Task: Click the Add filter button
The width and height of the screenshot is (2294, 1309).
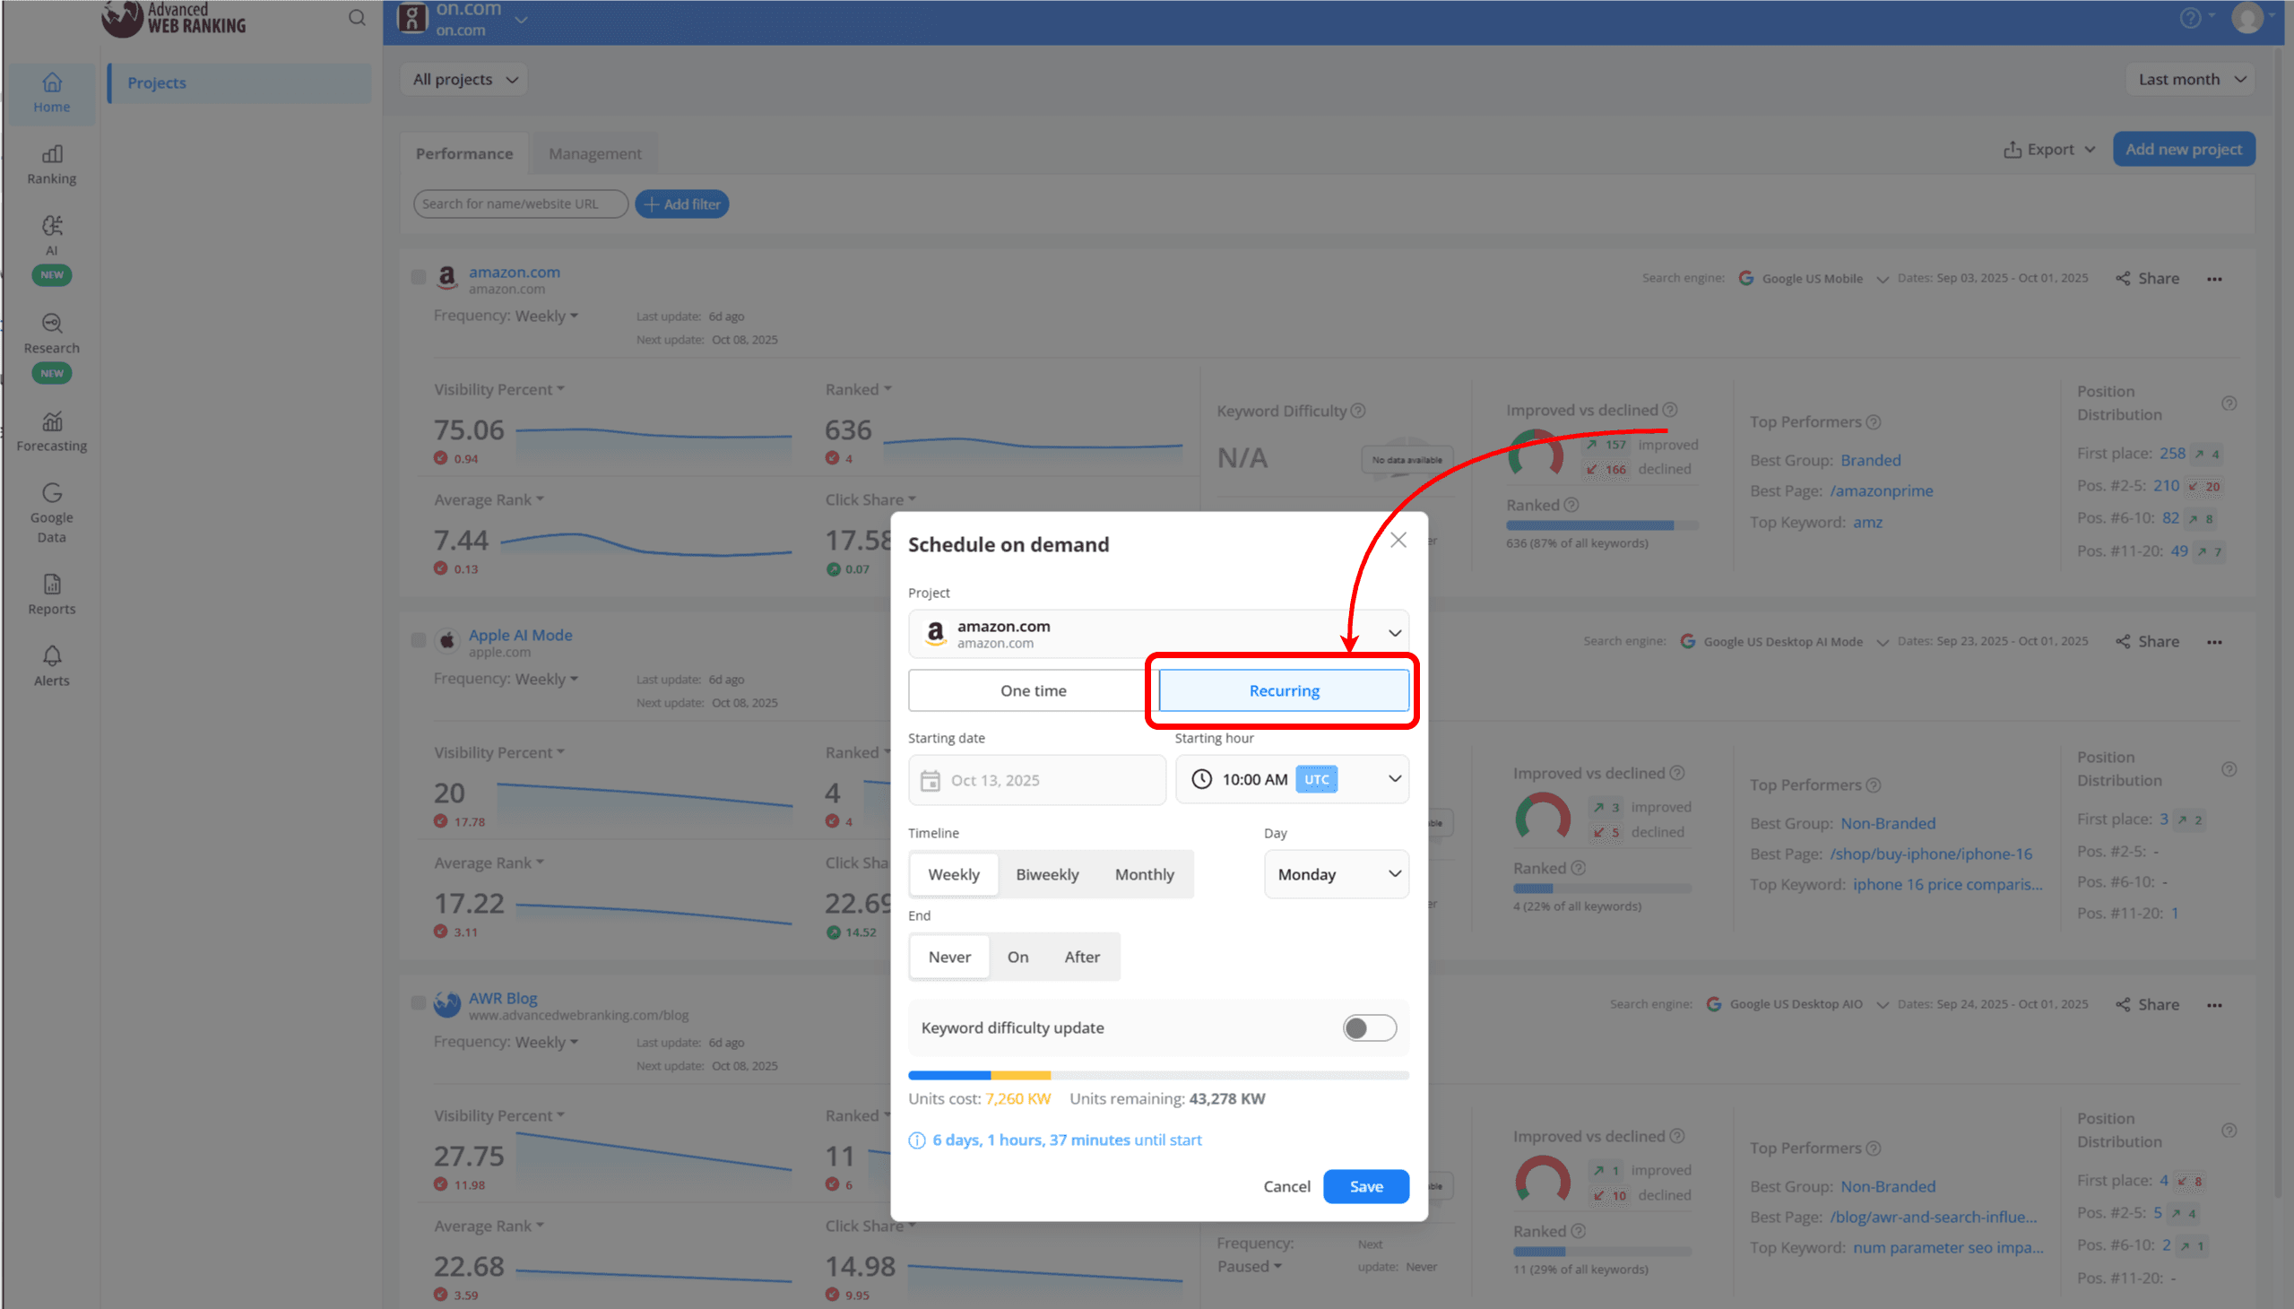Action: tap(681, 204)
